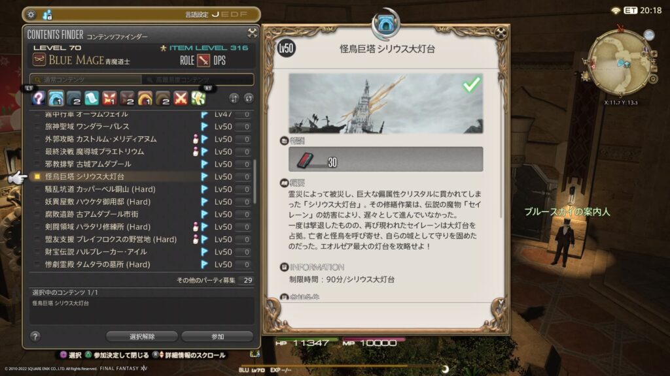Open the Duty Roulette question mark category

[38, 99]
